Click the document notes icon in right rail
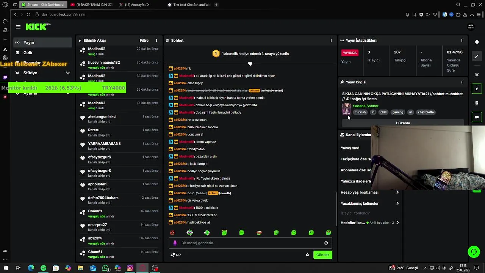485x273 pixels. [477, 103]
